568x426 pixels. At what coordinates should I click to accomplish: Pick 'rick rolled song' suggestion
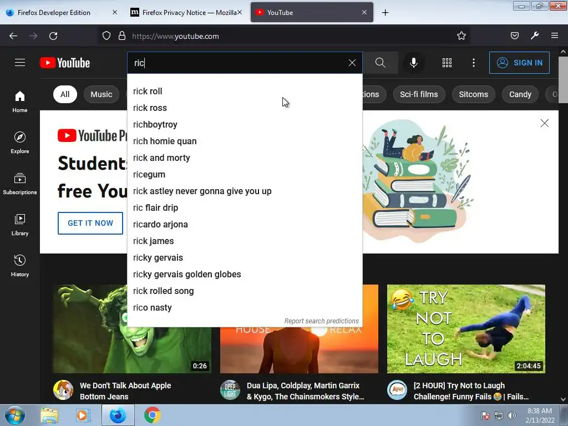[245, 291]
